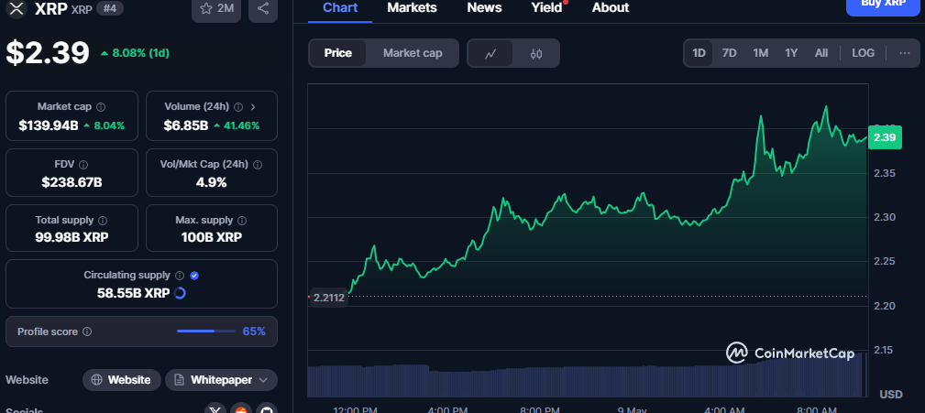Image resolution: width=925 pixels, height=413 pixels.
Task: Expand Volume (24h) details arrow
Action: click(253, 107)
